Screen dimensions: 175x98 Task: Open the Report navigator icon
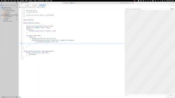17,5
